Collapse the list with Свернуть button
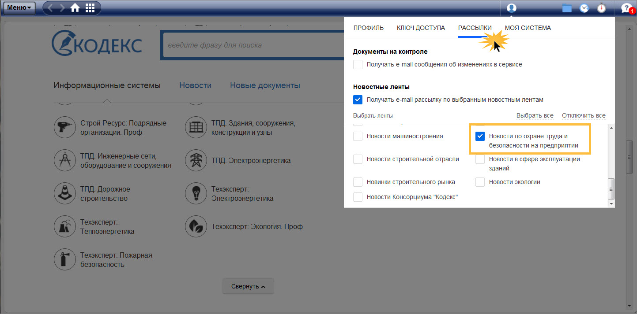637x314 pixels. 248,286
